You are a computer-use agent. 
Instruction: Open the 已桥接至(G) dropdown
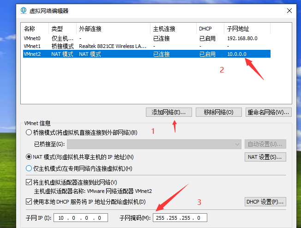[154, 144]
